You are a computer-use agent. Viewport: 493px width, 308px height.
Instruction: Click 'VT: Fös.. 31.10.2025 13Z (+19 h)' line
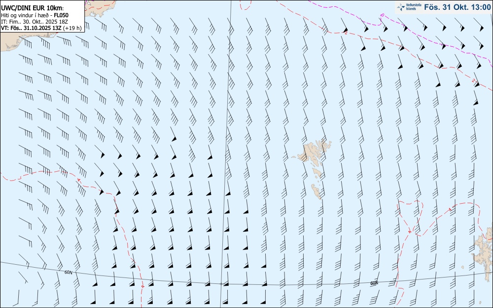(41, 28)
